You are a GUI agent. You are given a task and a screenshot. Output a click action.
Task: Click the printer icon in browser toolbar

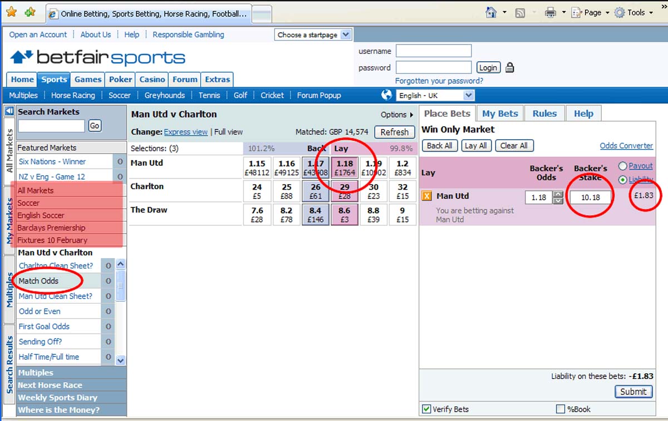(x=551, y=12)
